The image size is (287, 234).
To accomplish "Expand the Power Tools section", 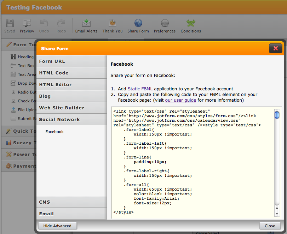I will 19,155.
